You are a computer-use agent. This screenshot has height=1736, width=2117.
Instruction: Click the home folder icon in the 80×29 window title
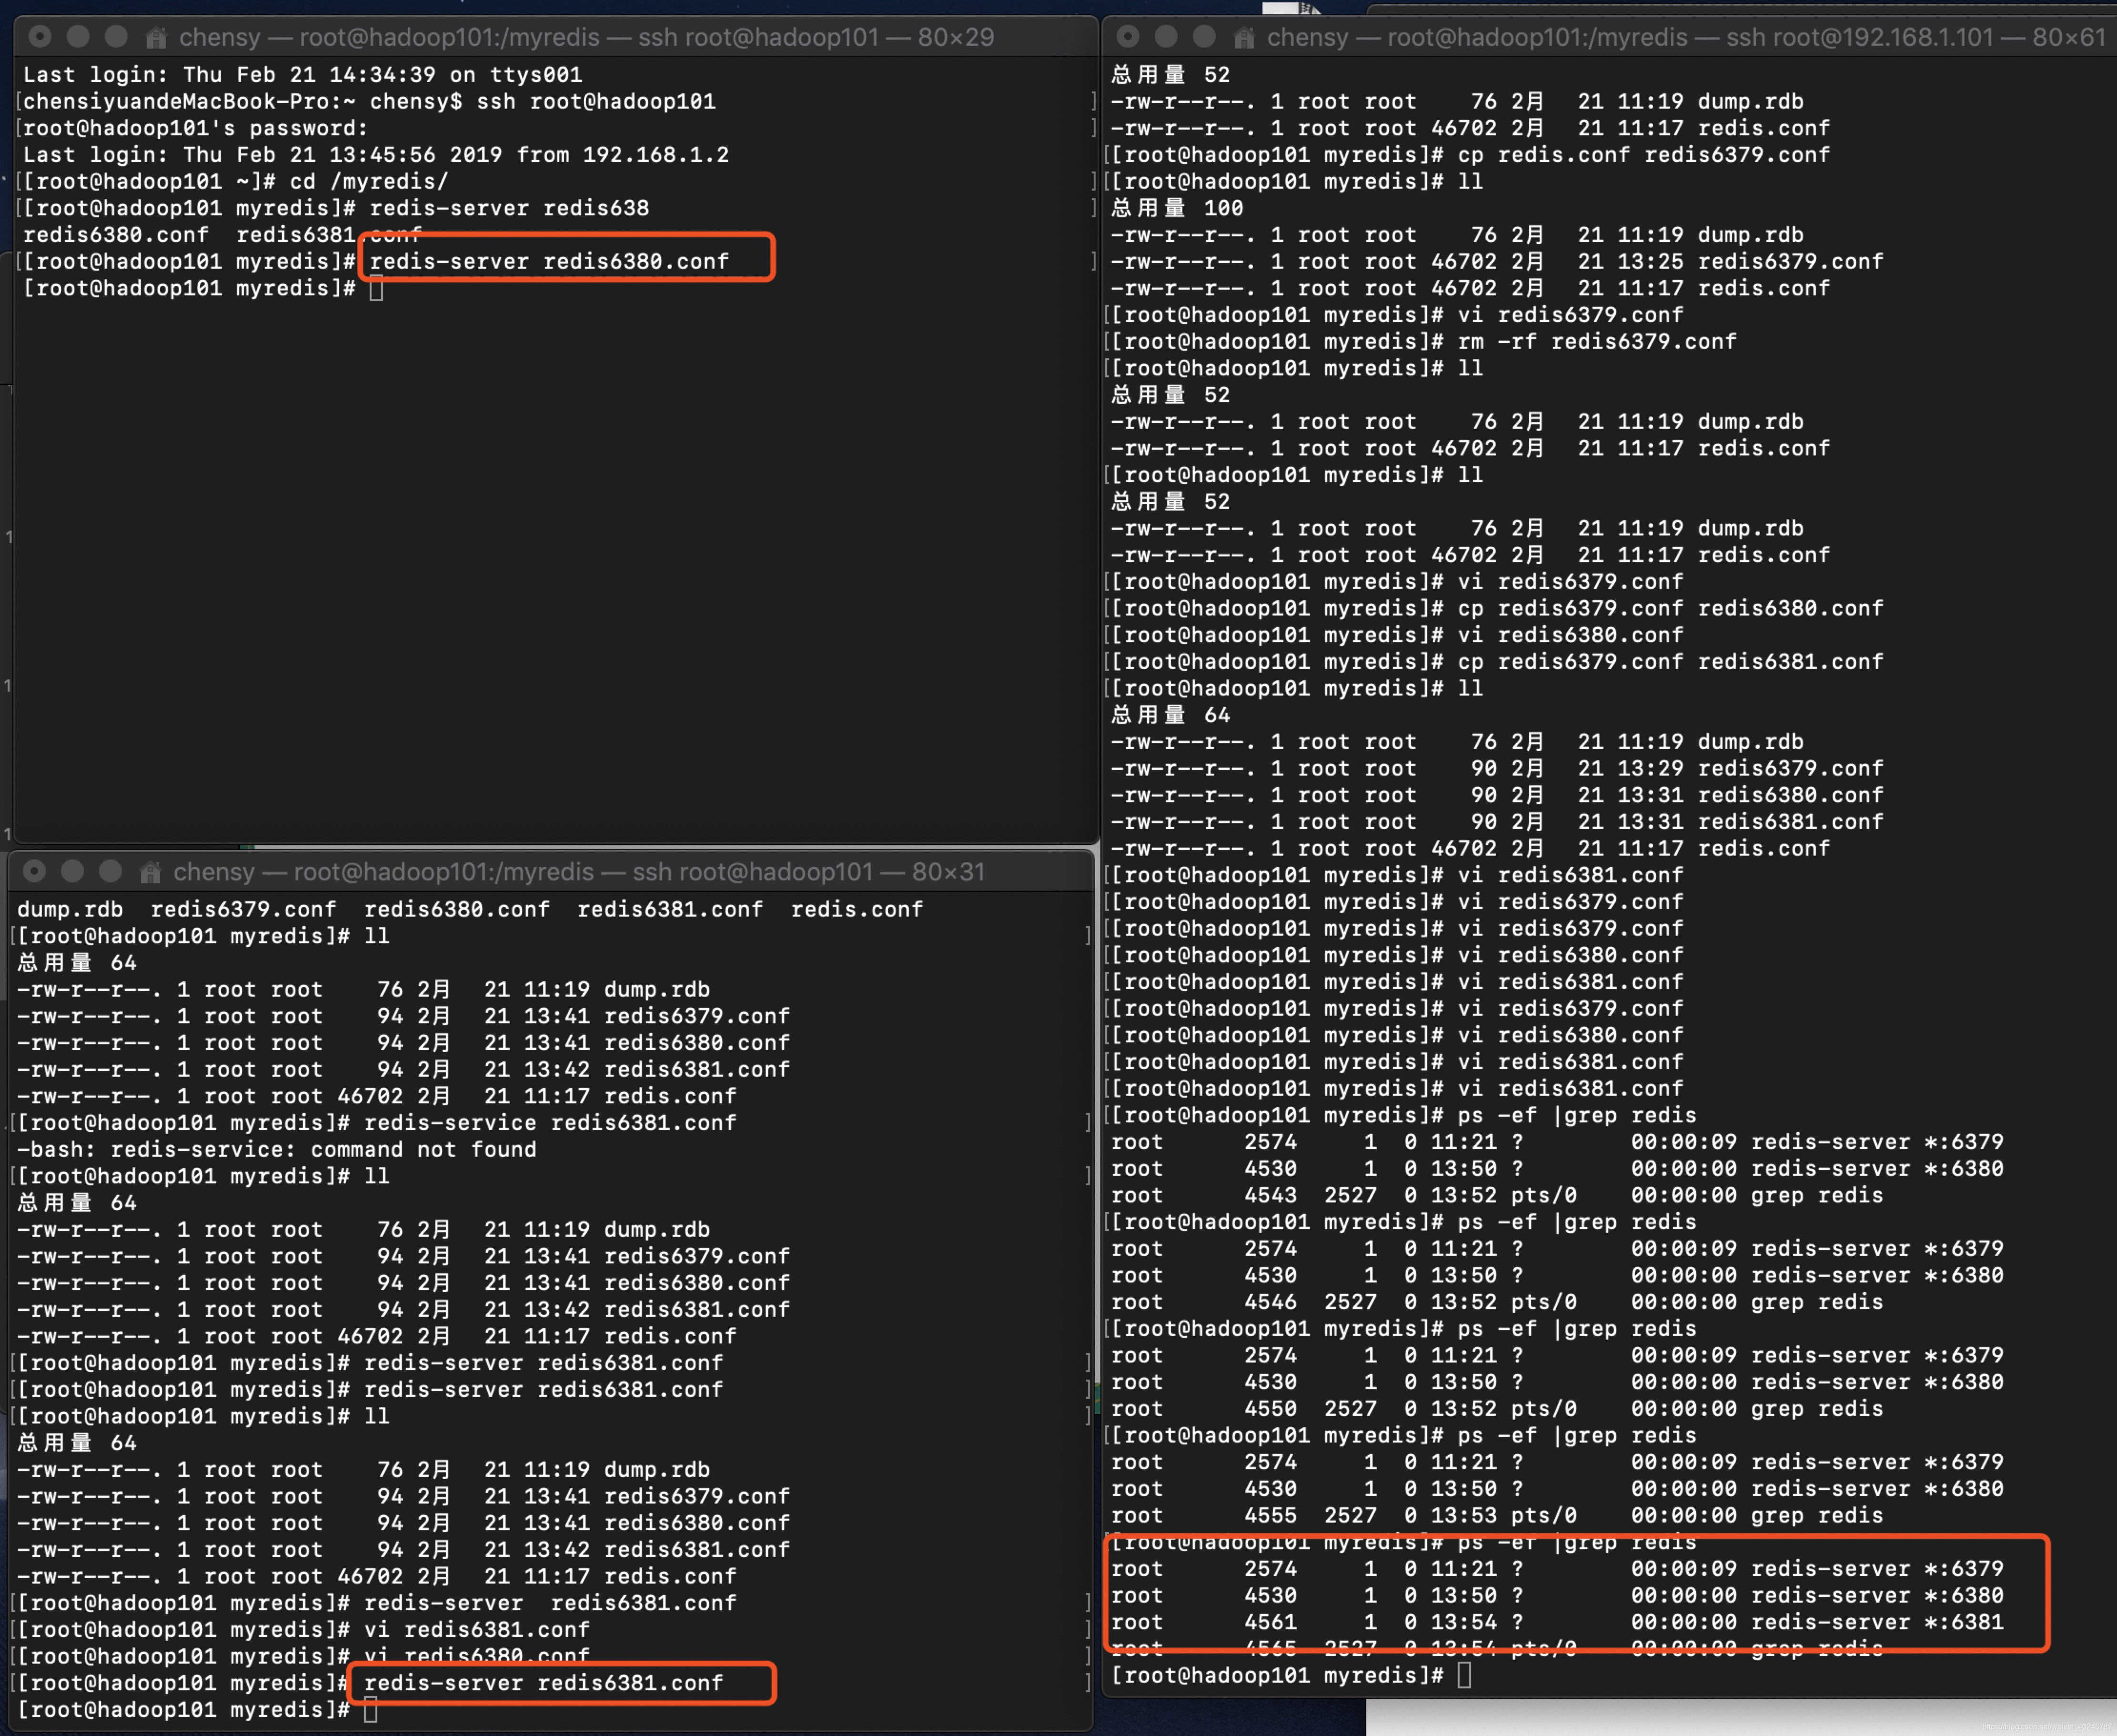(x=155, y=38)
